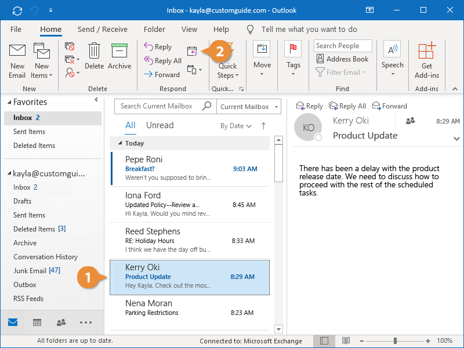Open the Help tab
464x348 pixels.
tap(221, 30)
